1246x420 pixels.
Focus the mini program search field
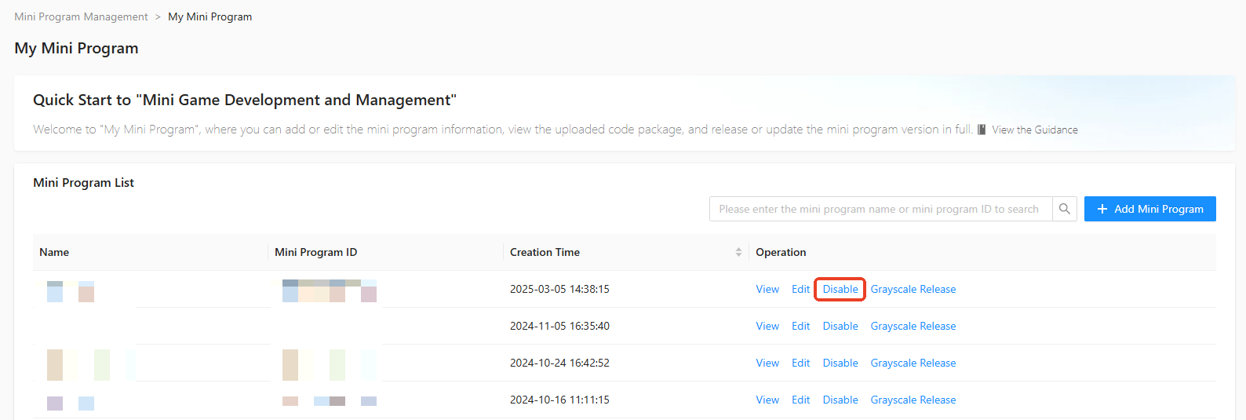tap(880, 209)
